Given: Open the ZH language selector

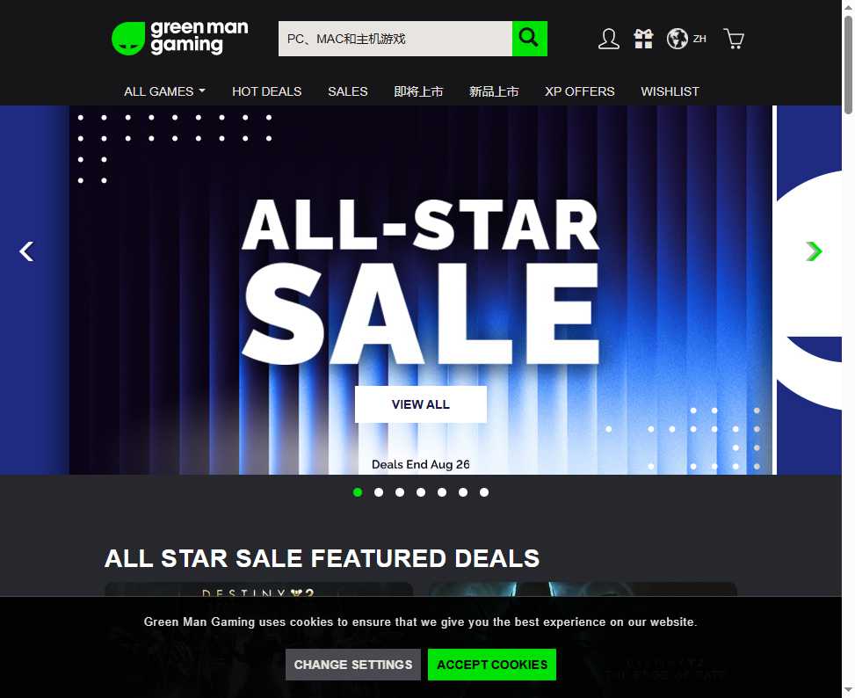Looking at the screenshot, I should pyautogui.click(x=699, y=39).
